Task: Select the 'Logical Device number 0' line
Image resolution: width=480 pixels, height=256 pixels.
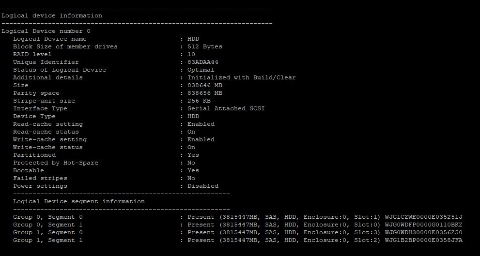Action: point(46,31)
